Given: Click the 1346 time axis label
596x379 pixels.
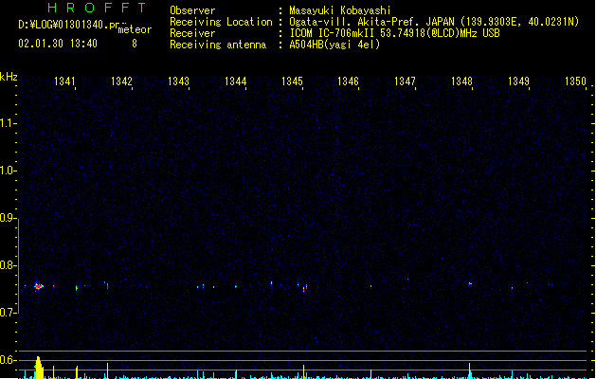Looking at the screenshot, I should [348, 81].
